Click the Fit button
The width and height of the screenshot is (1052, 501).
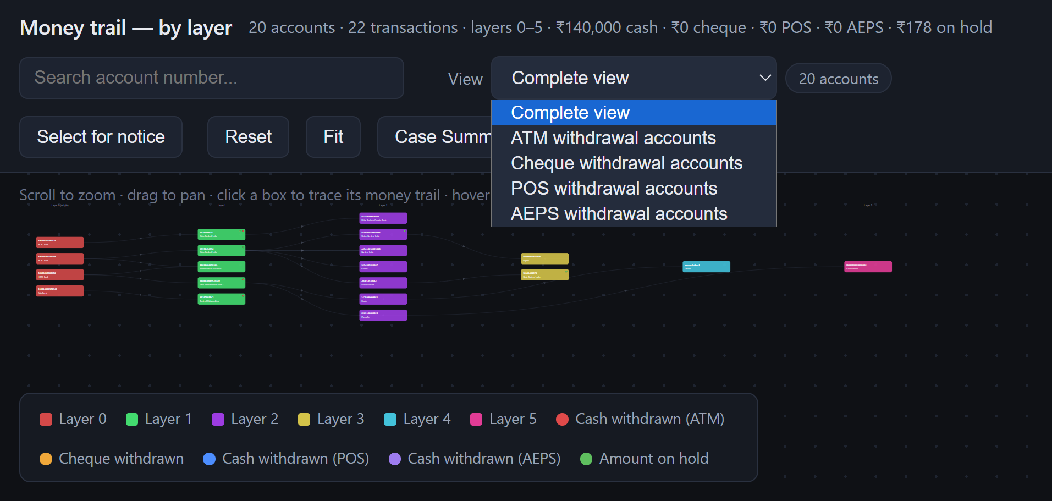coord(333,137)
